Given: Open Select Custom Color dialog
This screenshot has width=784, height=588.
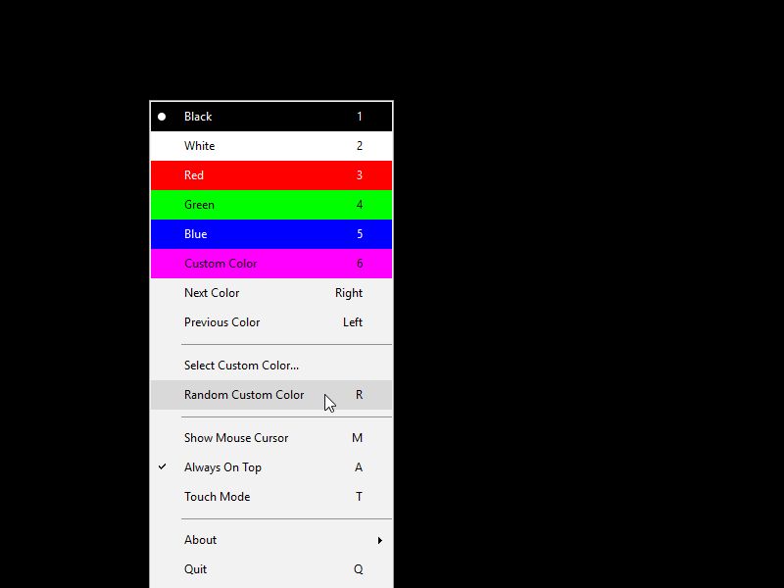Looking at the screenshot, I should 271,366.
